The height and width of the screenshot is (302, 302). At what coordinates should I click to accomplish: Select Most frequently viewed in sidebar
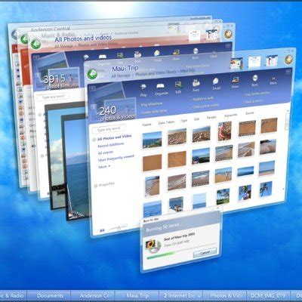coord(116,159)
